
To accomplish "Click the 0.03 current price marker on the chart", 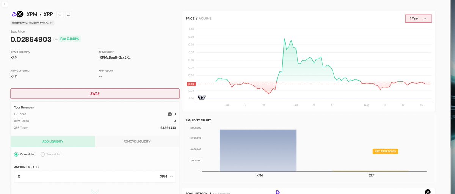I will coord(191,84).
